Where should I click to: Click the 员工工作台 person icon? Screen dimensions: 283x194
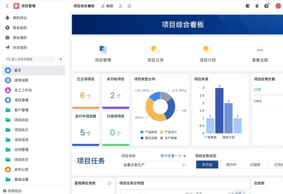point(8,90)
